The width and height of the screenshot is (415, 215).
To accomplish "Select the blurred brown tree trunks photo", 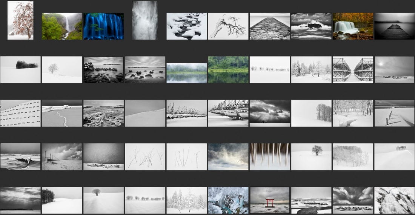I will [x=269, y=157].
